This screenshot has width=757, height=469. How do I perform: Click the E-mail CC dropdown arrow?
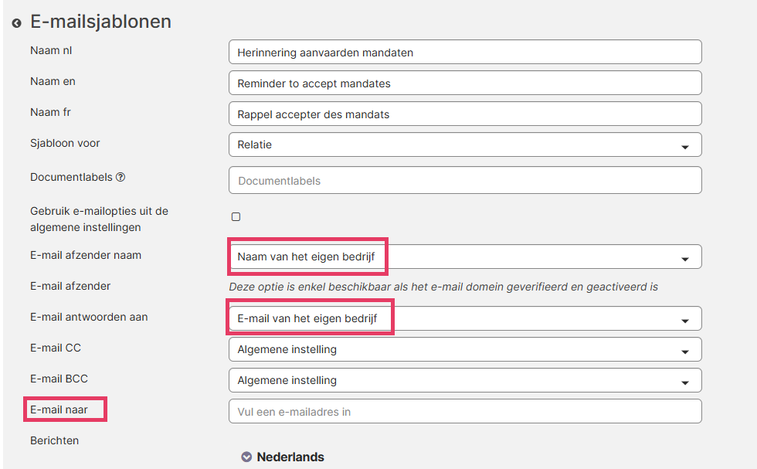click(684, 352)
